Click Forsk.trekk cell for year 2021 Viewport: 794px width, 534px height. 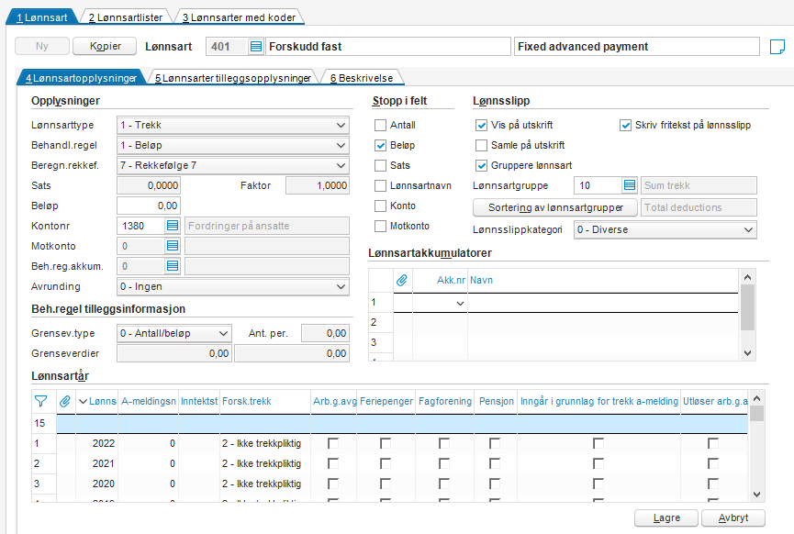tap(265, 463)
